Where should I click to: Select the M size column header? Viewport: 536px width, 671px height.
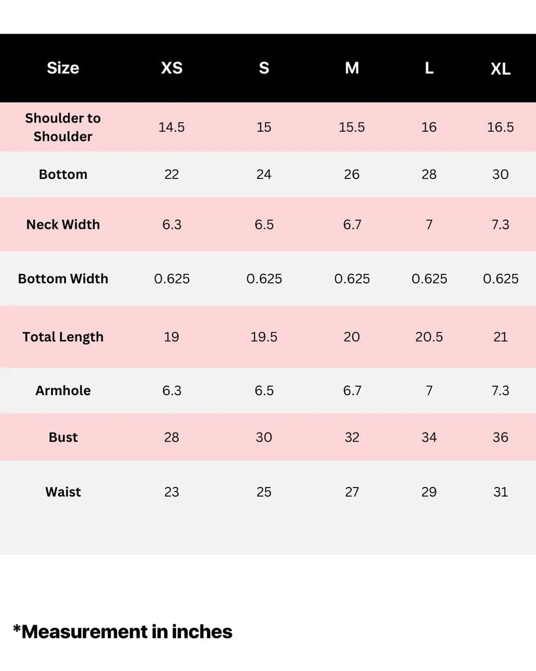point(351,68)
